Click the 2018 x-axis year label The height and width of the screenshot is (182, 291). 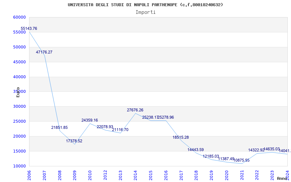point(196,175)
